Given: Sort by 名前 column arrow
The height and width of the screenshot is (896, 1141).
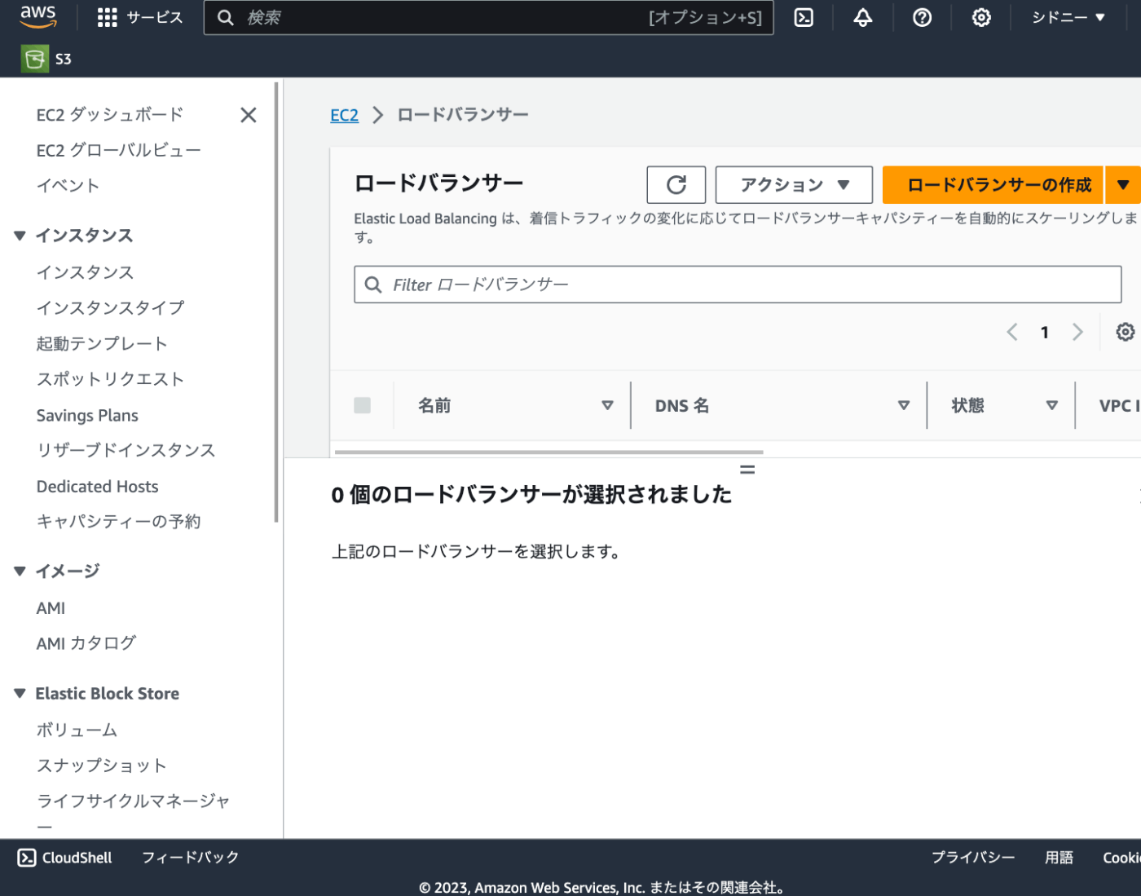Looking at the screenshot, I should tap(607, 405).
